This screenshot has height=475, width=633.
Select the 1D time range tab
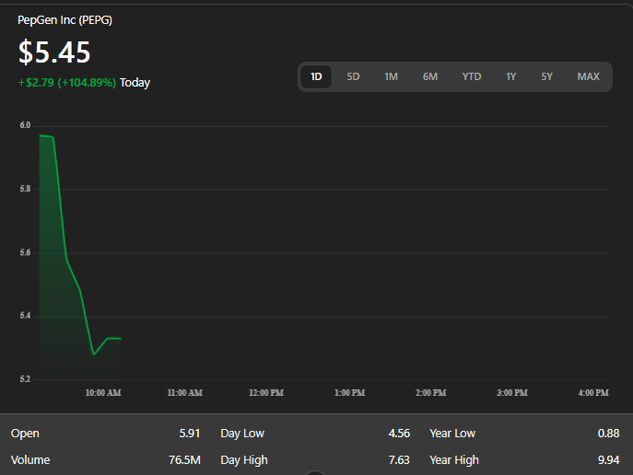316,76
